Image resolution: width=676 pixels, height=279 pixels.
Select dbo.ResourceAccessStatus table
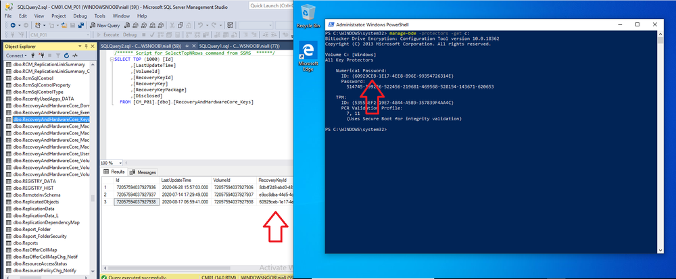(x=40, y=264)
